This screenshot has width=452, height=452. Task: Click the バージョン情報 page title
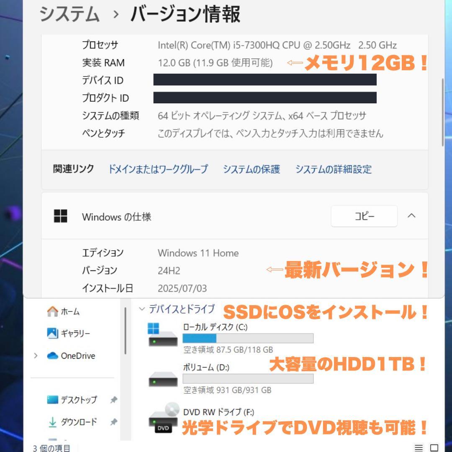point(185,14)
